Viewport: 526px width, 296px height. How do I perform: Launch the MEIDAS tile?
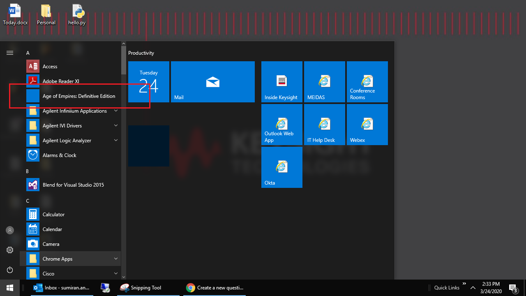325,82
